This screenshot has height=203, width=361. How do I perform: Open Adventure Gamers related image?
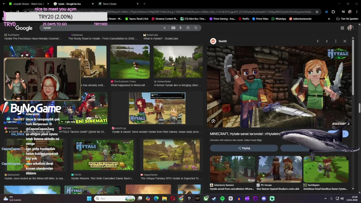tap(232, 169)
